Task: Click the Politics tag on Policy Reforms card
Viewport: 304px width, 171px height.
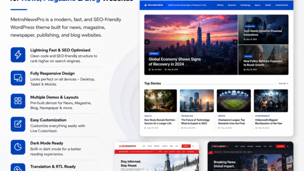Action: coord(248,57)
